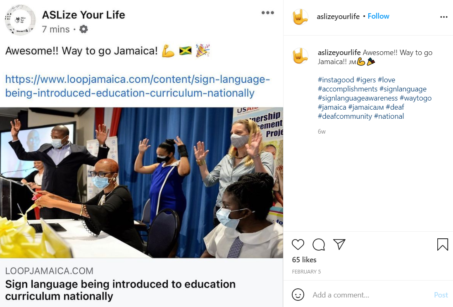
Task: Click the #accomplishments hashtag
Action: click(x=348, y=89)
